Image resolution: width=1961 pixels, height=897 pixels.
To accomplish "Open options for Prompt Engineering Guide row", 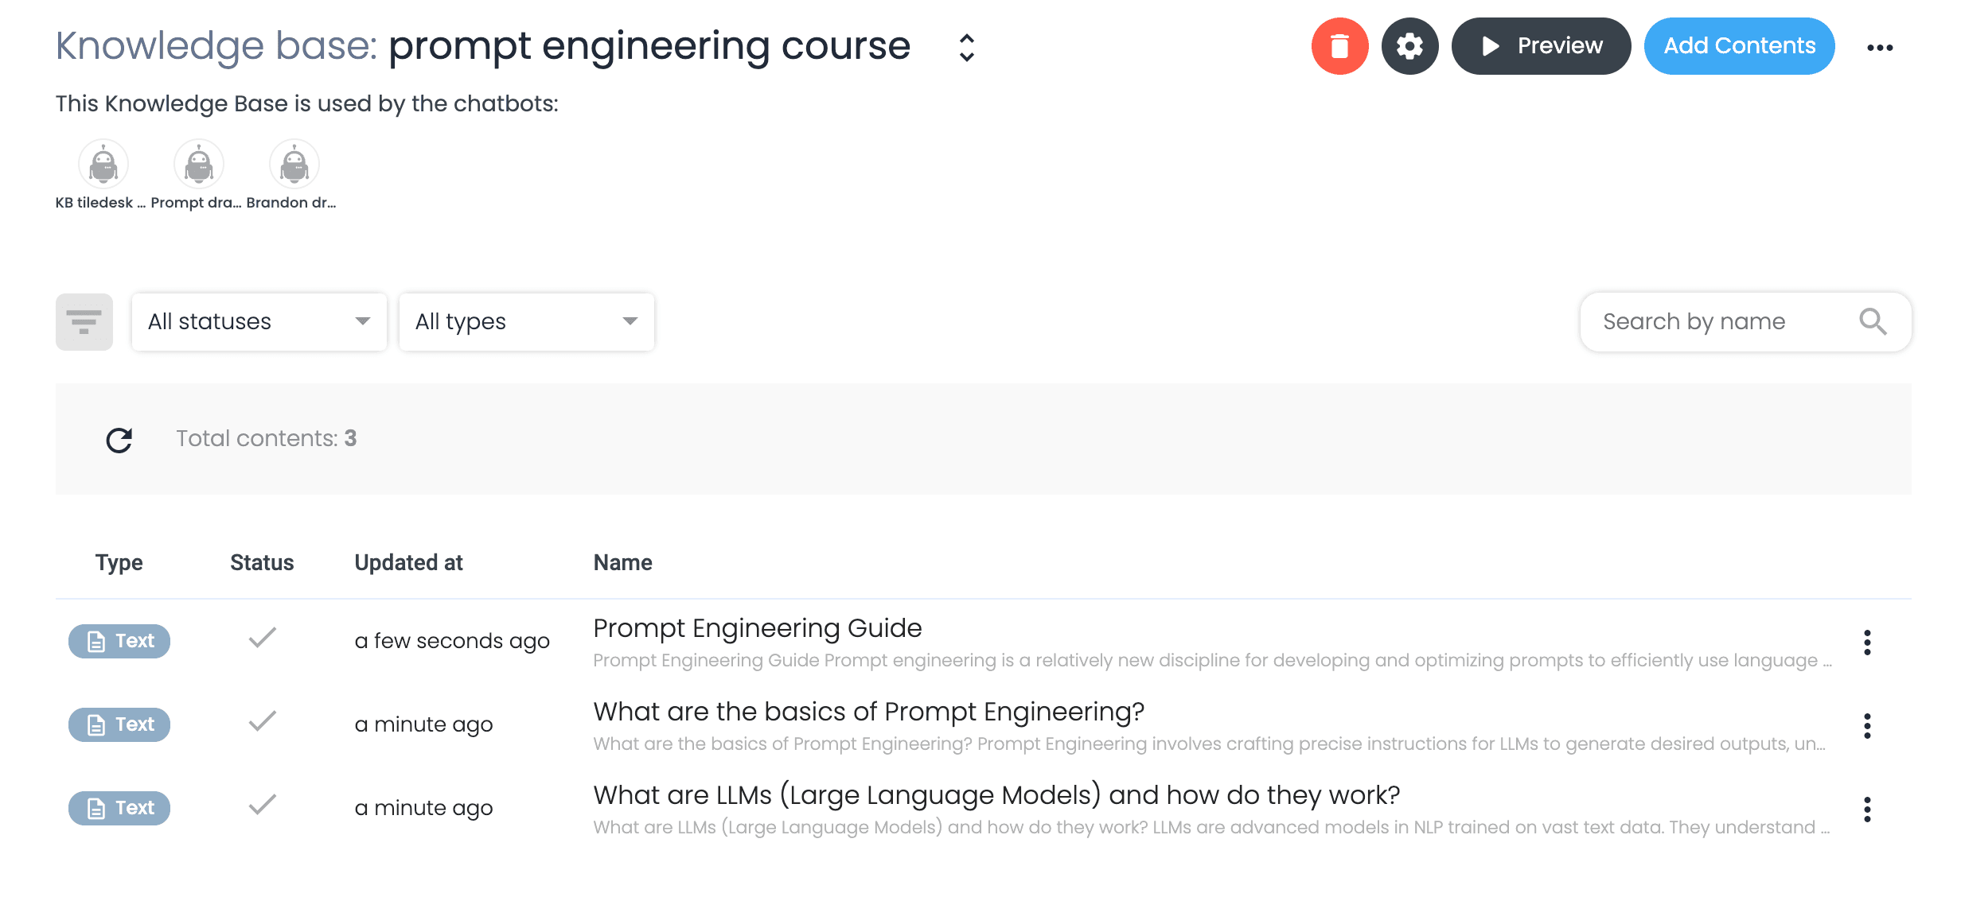I will click(x=1867, y=643).
